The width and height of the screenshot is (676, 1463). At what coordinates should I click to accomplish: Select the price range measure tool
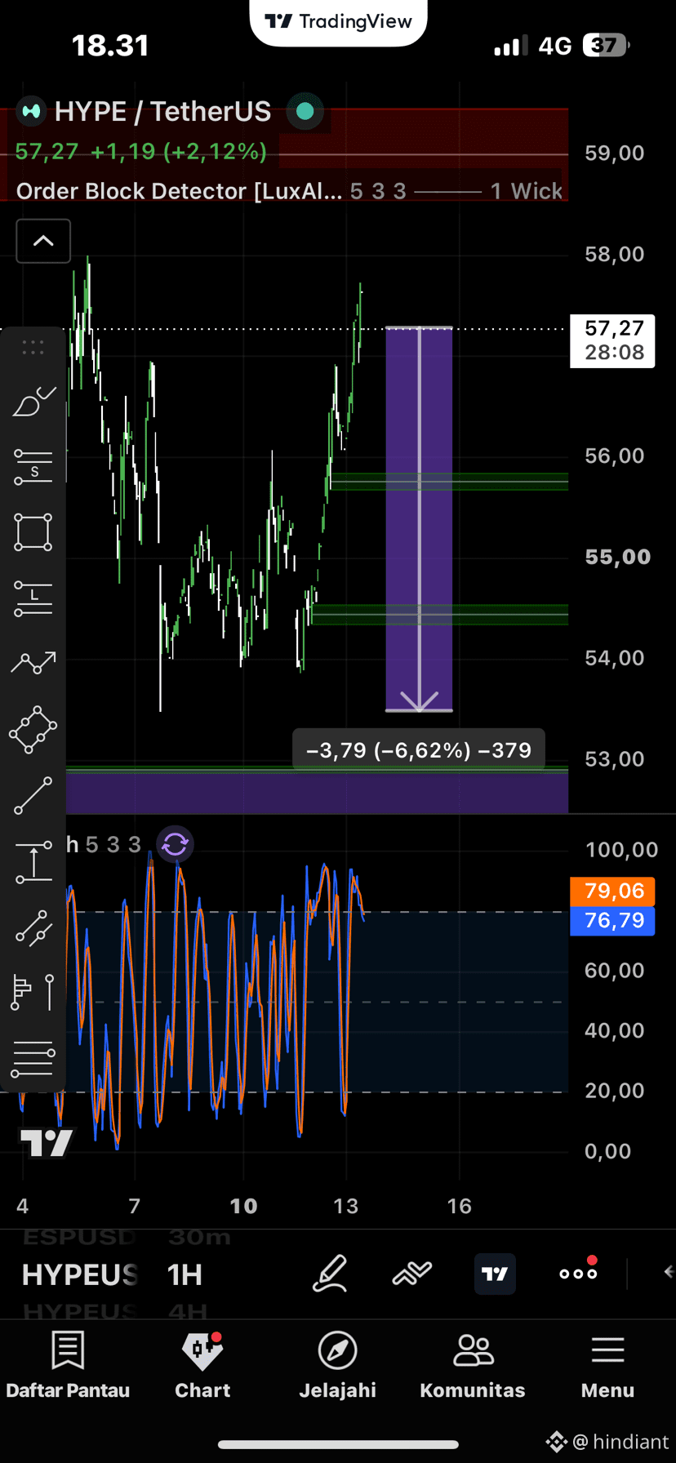pyautogui.click(x=33, y=862)
